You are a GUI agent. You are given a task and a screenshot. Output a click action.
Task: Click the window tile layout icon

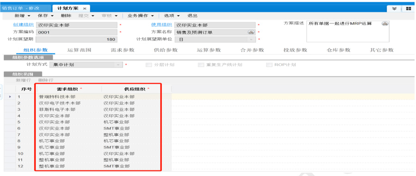408,8
